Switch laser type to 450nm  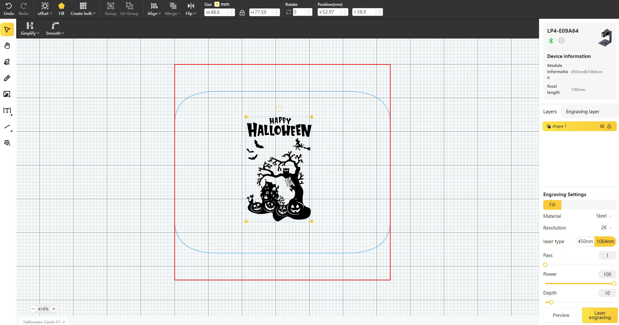tap(585, 241)
